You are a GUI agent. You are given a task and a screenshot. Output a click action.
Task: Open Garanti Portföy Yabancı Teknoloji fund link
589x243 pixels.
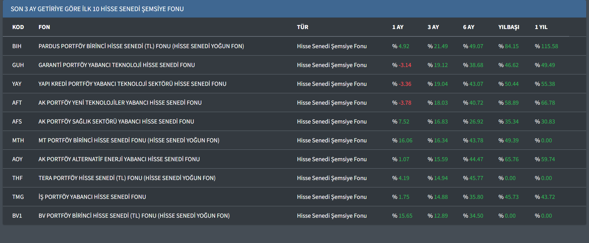[x=117, y=65]
